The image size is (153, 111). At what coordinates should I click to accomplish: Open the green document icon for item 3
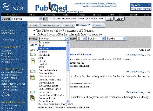32,98
